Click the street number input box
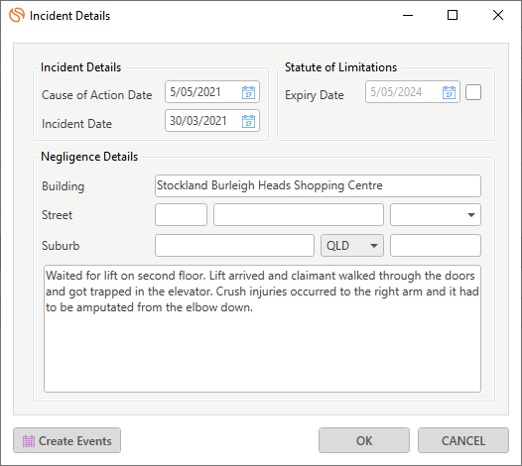The image size is (522, 466). point(181,215)
